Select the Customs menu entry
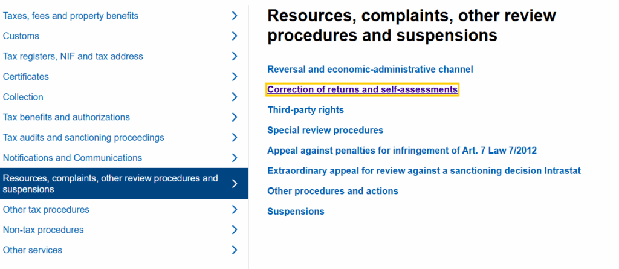Screen dimensions: 619x269 tap(21, 36)
